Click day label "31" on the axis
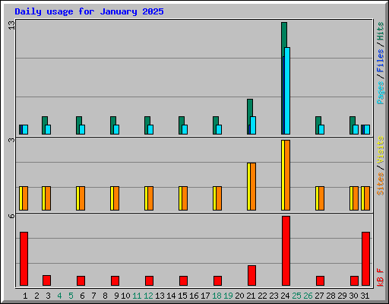This screenshot has width=389, height=304. [x=365, y=296]
